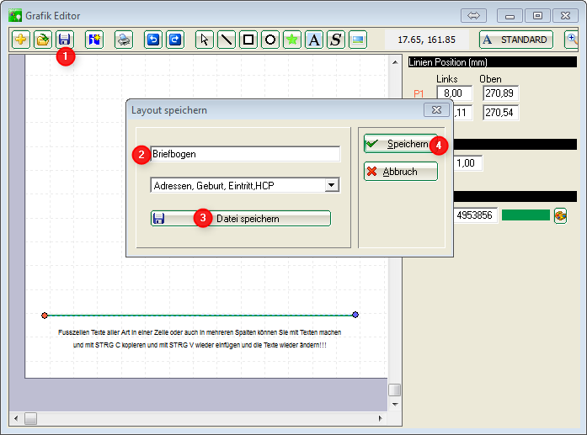The height and width of the screenshot is (435, 587).
Task: Open a layout with the folder icon
Action: point(42,40)
